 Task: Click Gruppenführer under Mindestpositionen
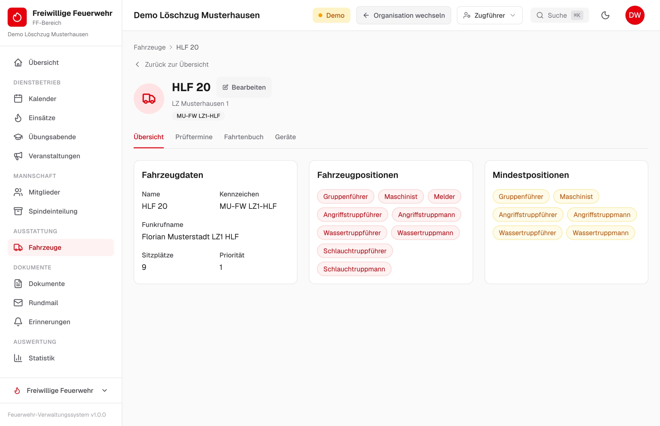(521, 197)
